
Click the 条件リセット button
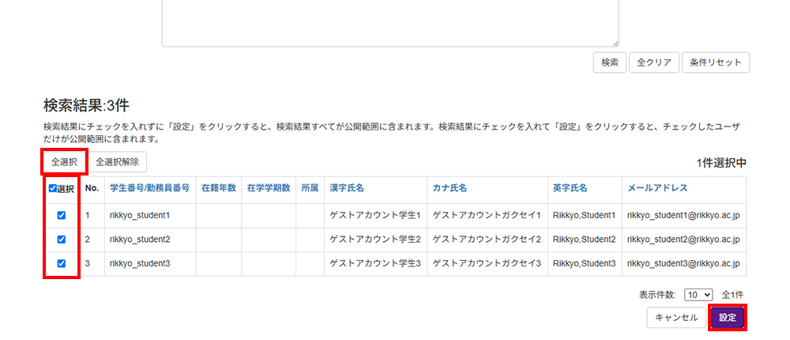(715, 62)
